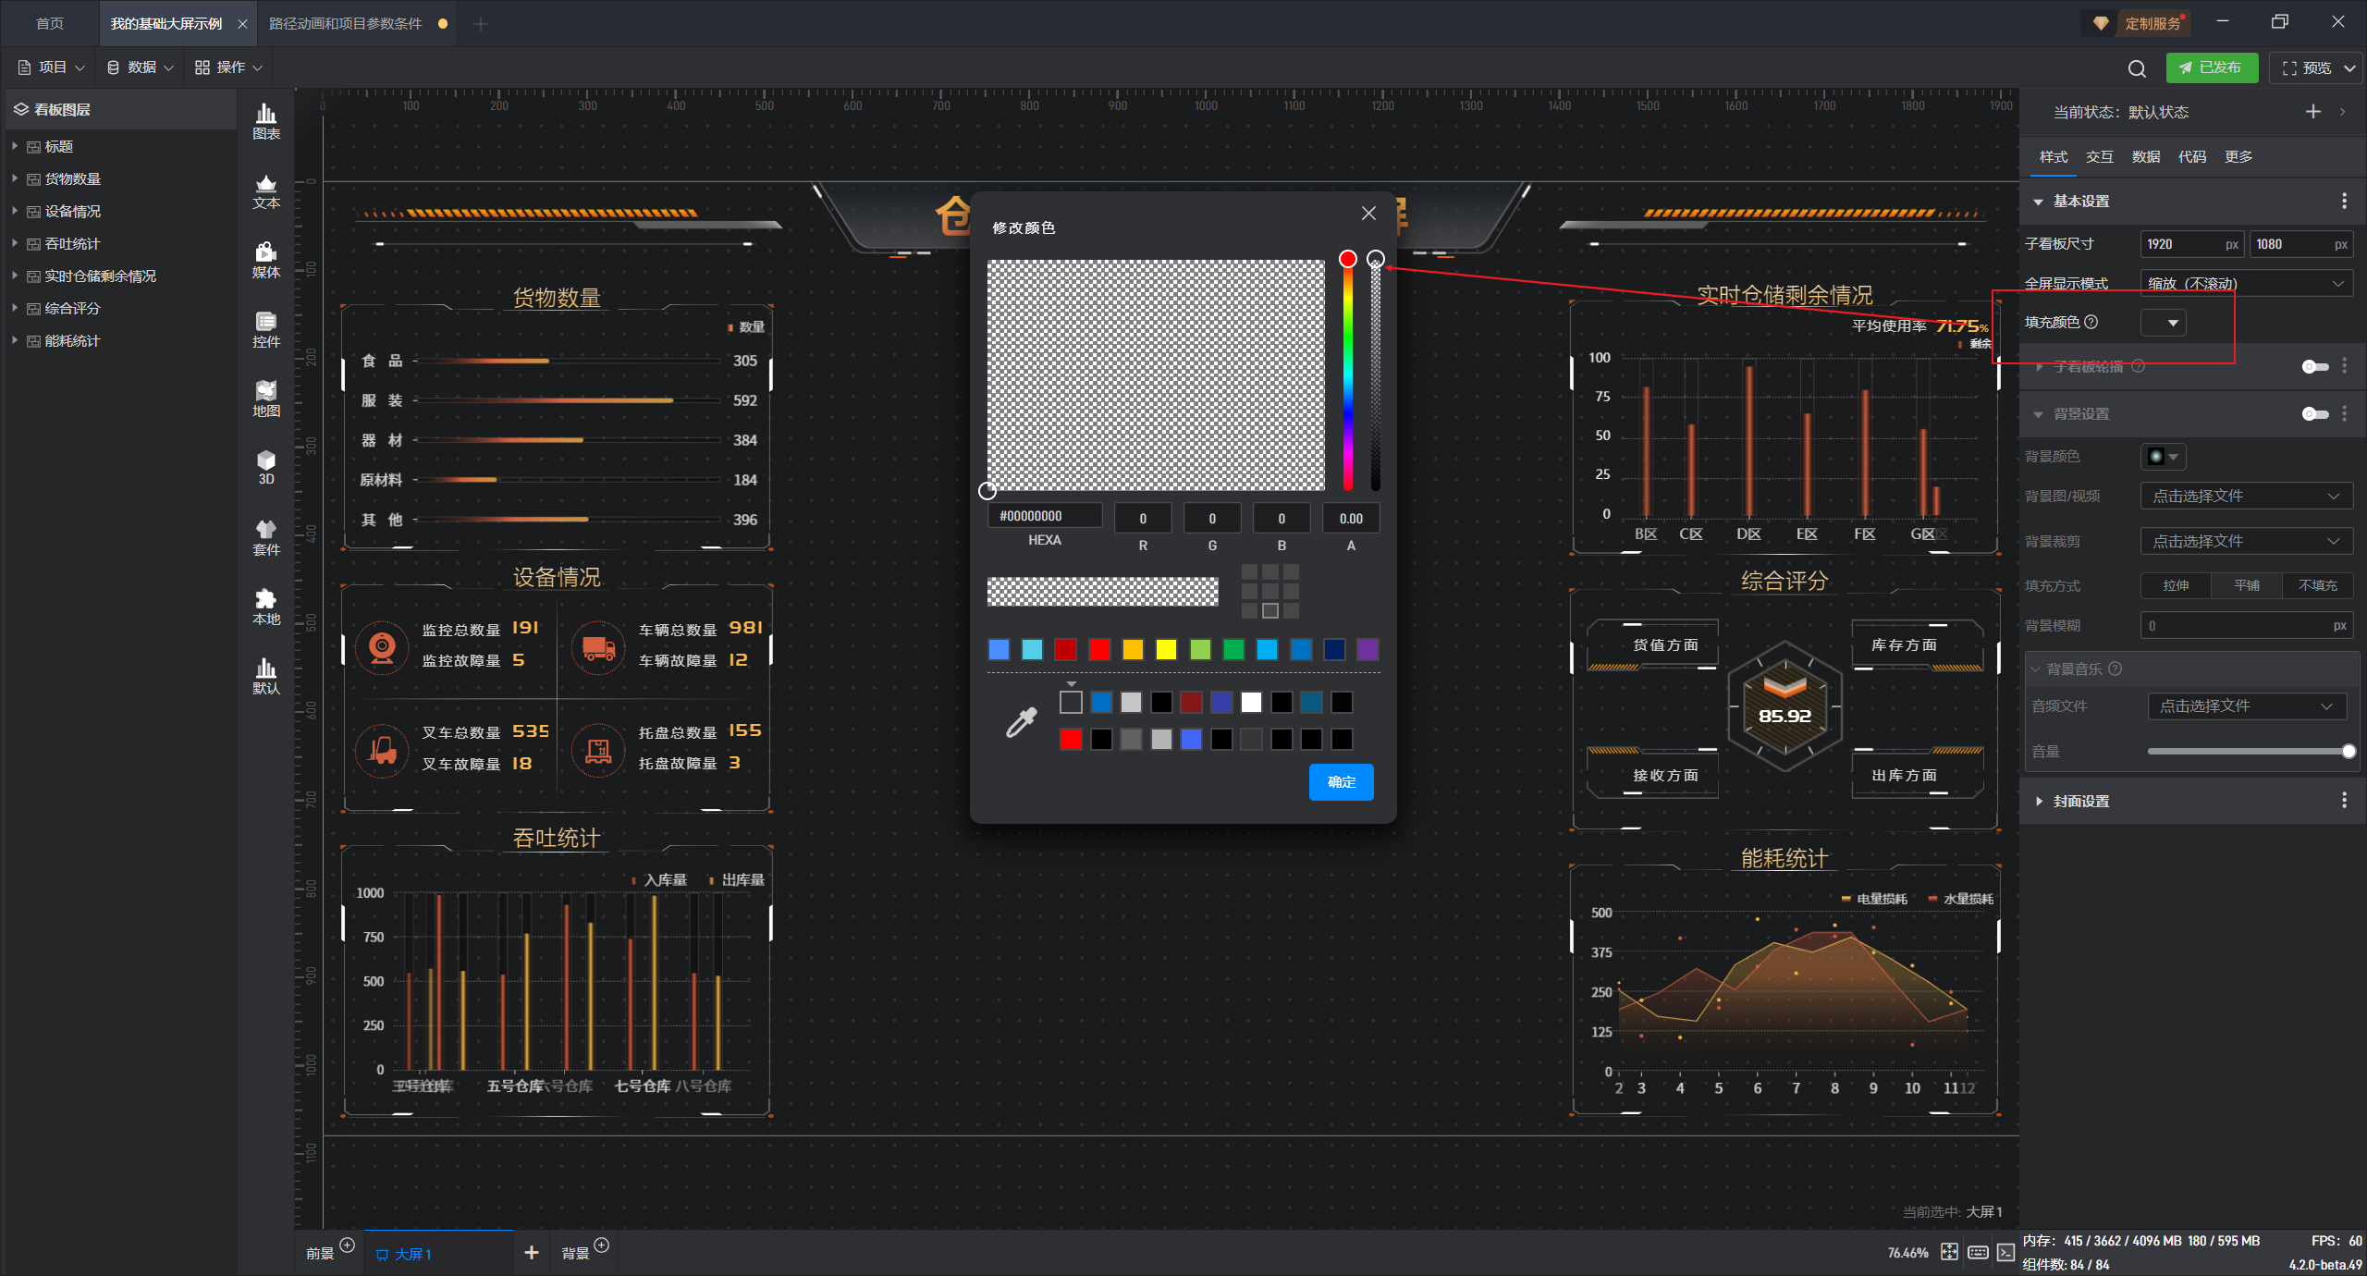This screenshot has height=1276, width=2367.
Task: Expand the 封面设置 section
Action: pos(2039,801)
